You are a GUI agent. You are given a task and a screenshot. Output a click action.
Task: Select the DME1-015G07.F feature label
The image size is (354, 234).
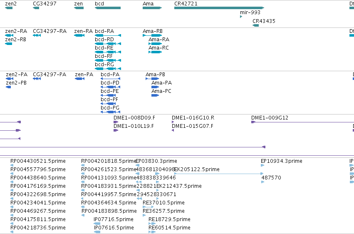[x=193, y=126]
